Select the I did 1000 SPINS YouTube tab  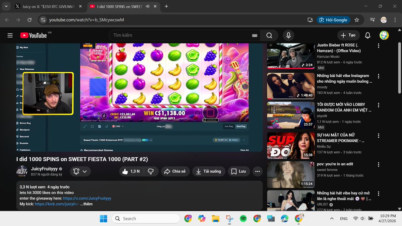123,6
